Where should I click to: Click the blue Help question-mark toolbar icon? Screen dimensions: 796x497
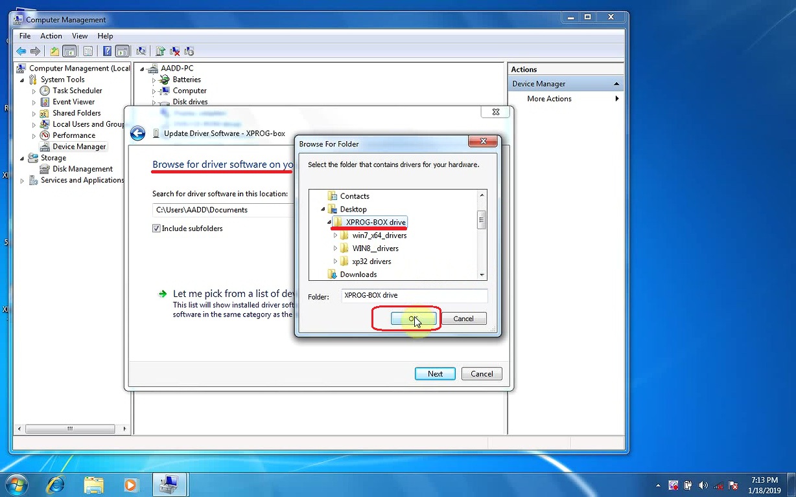point(107,51)
